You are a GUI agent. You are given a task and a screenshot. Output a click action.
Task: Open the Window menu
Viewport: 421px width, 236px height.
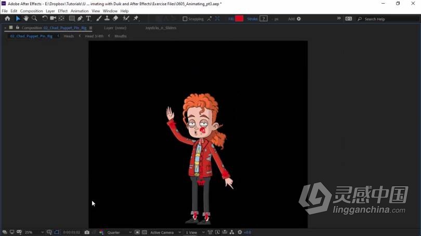click(x=110, y=11)
